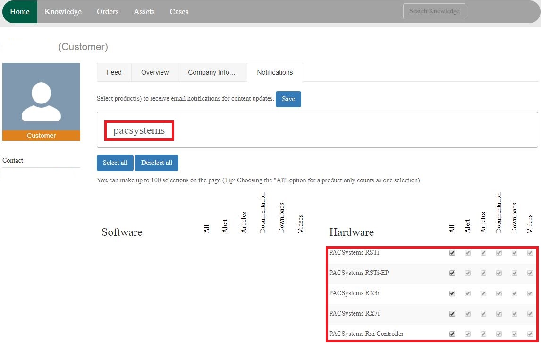
Task: Toggle Articles checkbox for PACSystems RSTi-EP
Action: (483, 273)
